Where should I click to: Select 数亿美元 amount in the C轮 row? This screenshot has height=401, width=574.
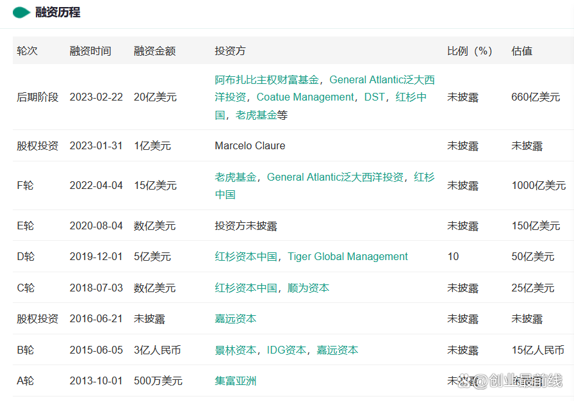[154, 288]
